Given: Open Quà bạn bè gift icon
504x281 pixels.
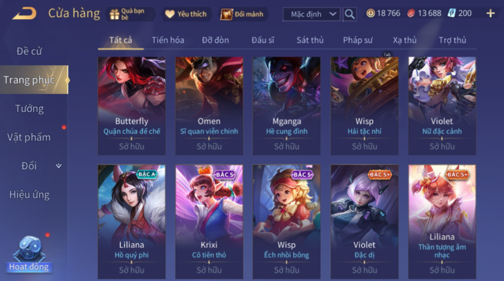Looking at the screenshot, I should pyautogui.click(x=115, y=14).
